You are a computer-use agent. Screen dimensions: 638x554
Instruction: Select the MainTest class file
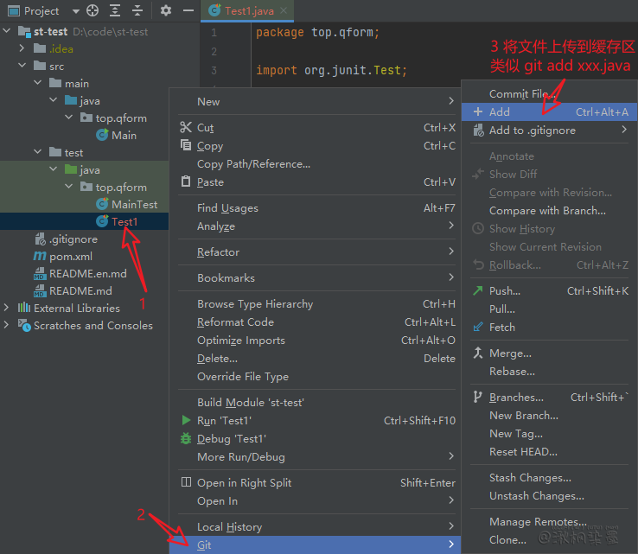point(134,204)
